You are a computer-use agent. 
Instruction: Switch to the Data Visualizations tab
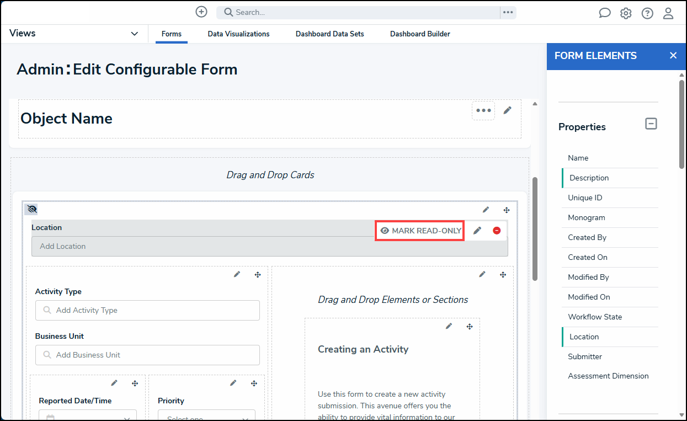[x=238, y=34]
